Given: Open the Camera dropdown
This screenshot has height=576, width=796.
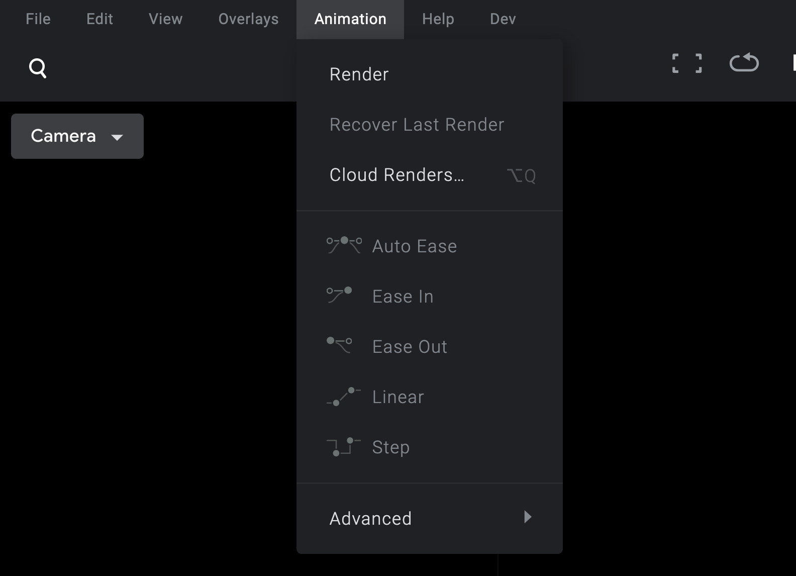Looking at the screenshot, I should pyautogui.click(x=77, y=136).
